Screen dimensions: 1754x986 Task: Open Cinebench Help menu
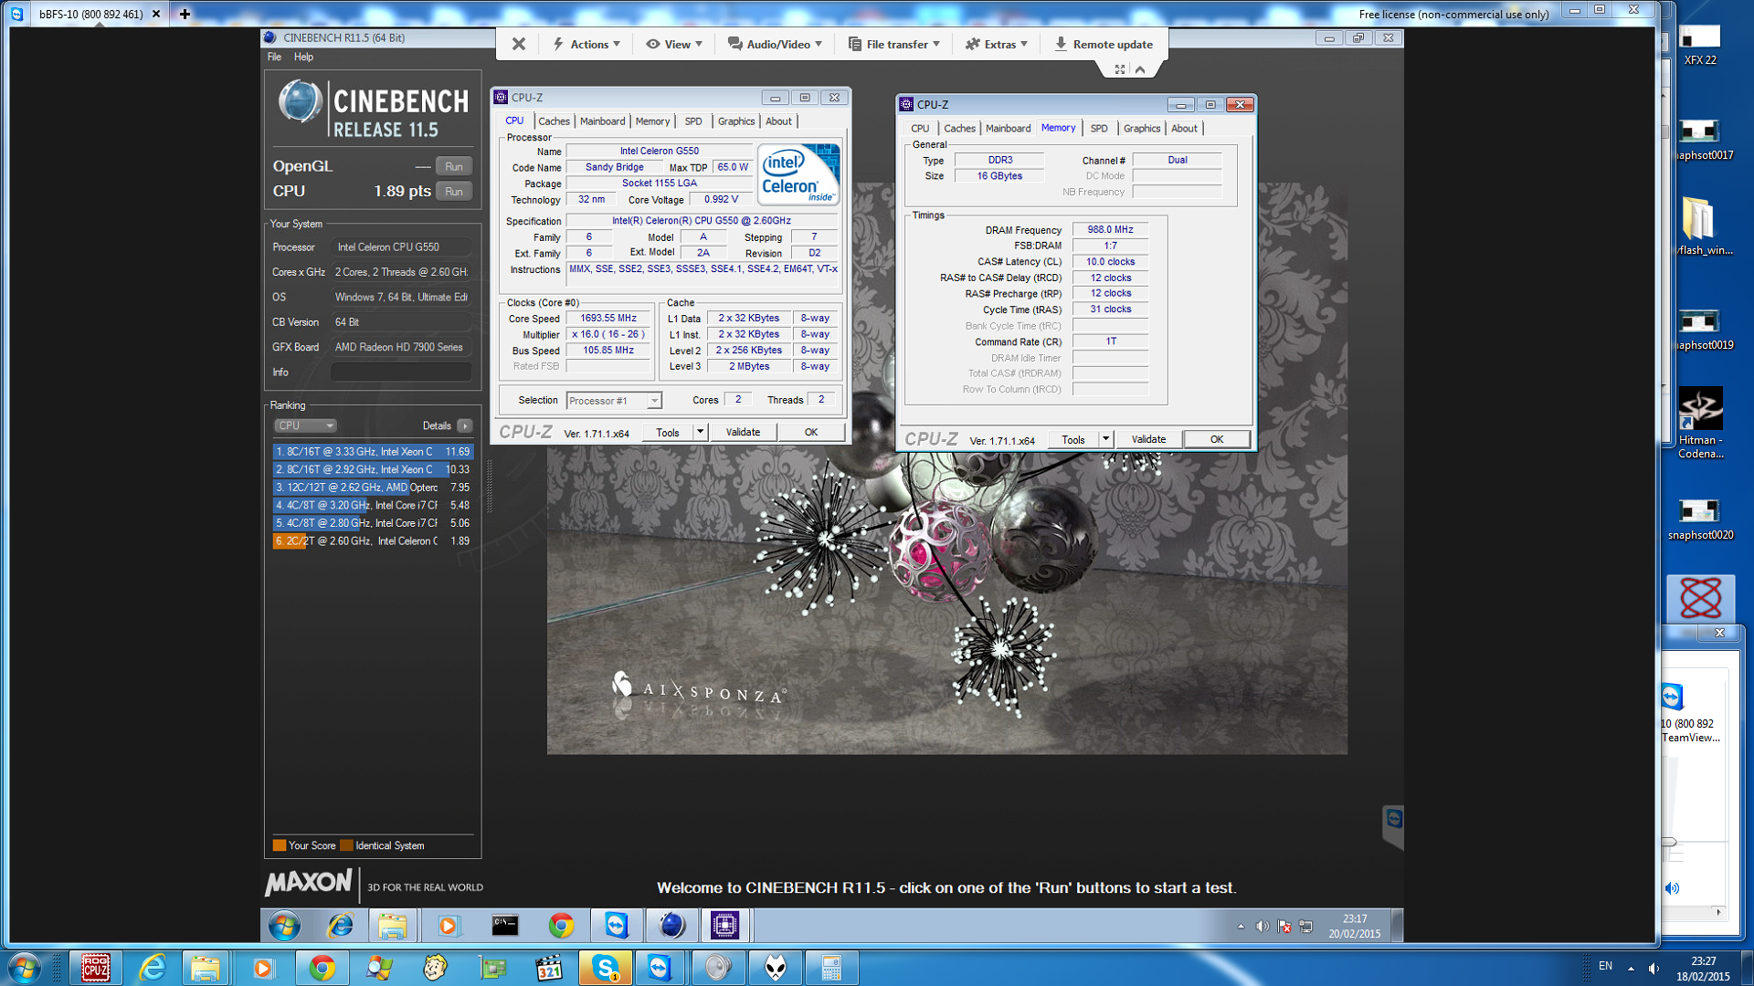pyautogui.click(x=303, y=57)
